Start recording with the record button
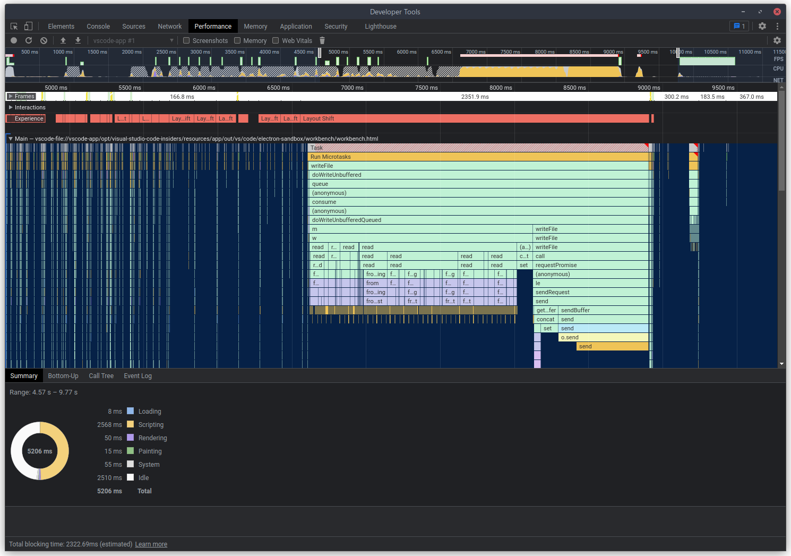Viewport: 791px width, 556px height. click(14, 40)
